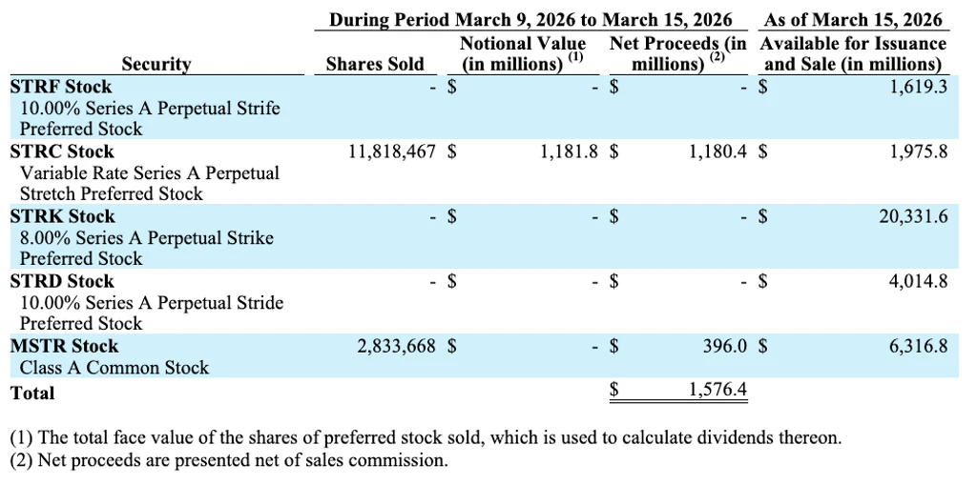Click the STRK Stock row heading

click(x=63, y=216)
